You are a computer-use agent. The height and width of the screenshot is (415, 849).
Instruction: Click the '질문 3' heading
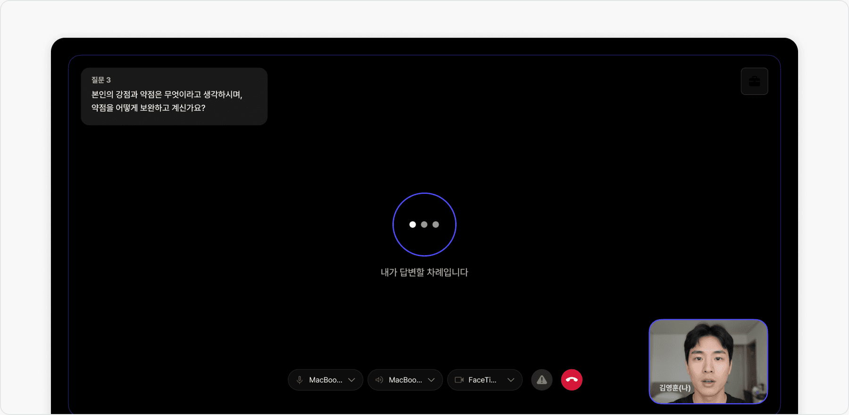click(101, 80)
